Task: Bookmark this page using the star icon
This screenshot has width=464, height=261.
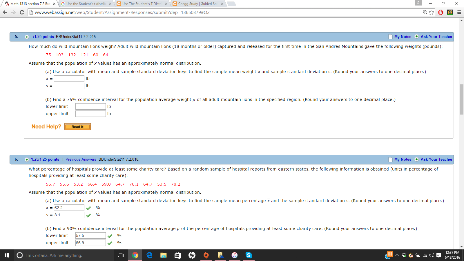Action: tap(431, 12)
